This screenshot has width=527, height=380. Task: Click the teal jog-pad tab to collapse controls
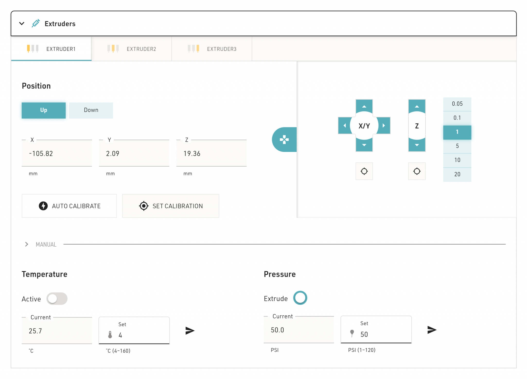tap(284, 139)
